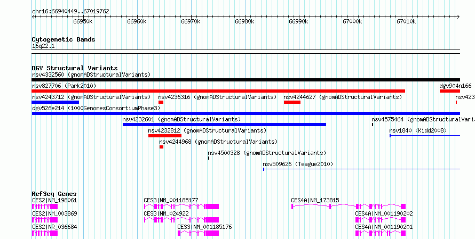Click the gene model under CES4A|NM_001190201
Screen dimensions: 475x239
click(381, 233)
